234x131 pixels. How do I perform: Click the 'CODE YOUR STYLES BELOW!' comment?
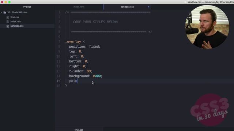95,22
